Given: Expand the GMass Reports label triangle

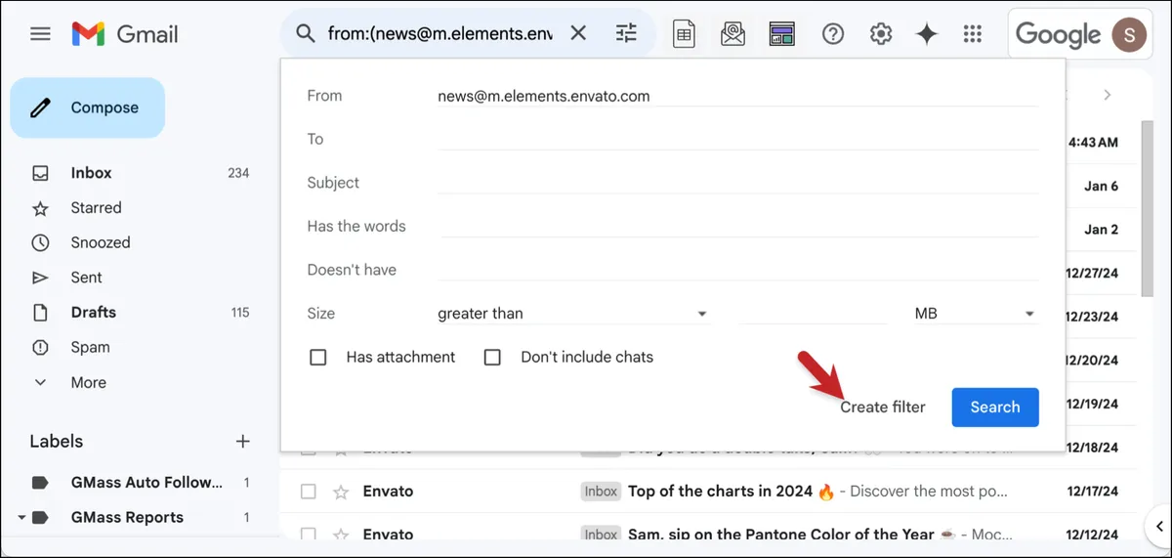Looking at the screenshot, I should 21,517.
